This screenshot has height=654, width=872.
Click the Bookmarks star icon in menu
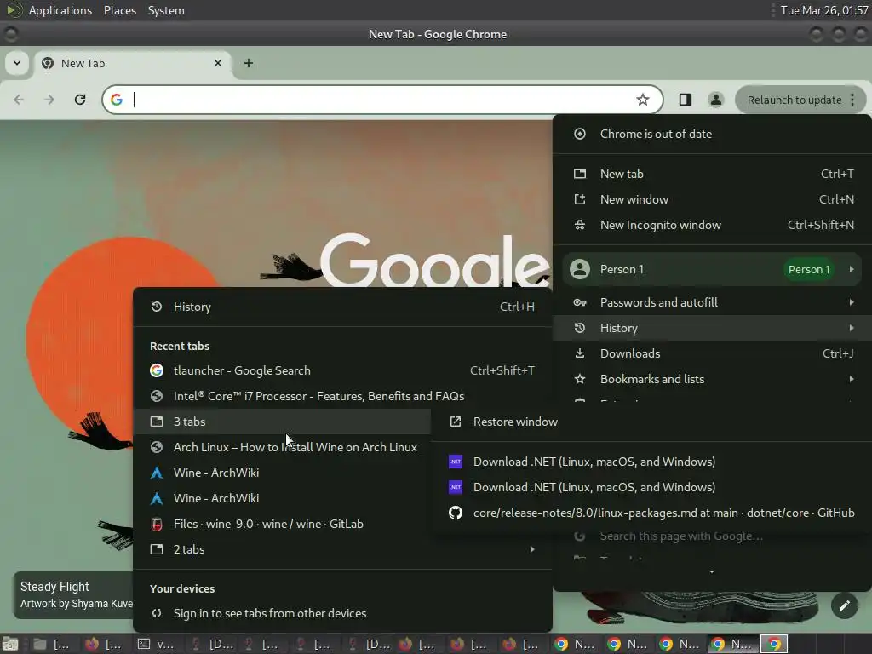[579, 379]
